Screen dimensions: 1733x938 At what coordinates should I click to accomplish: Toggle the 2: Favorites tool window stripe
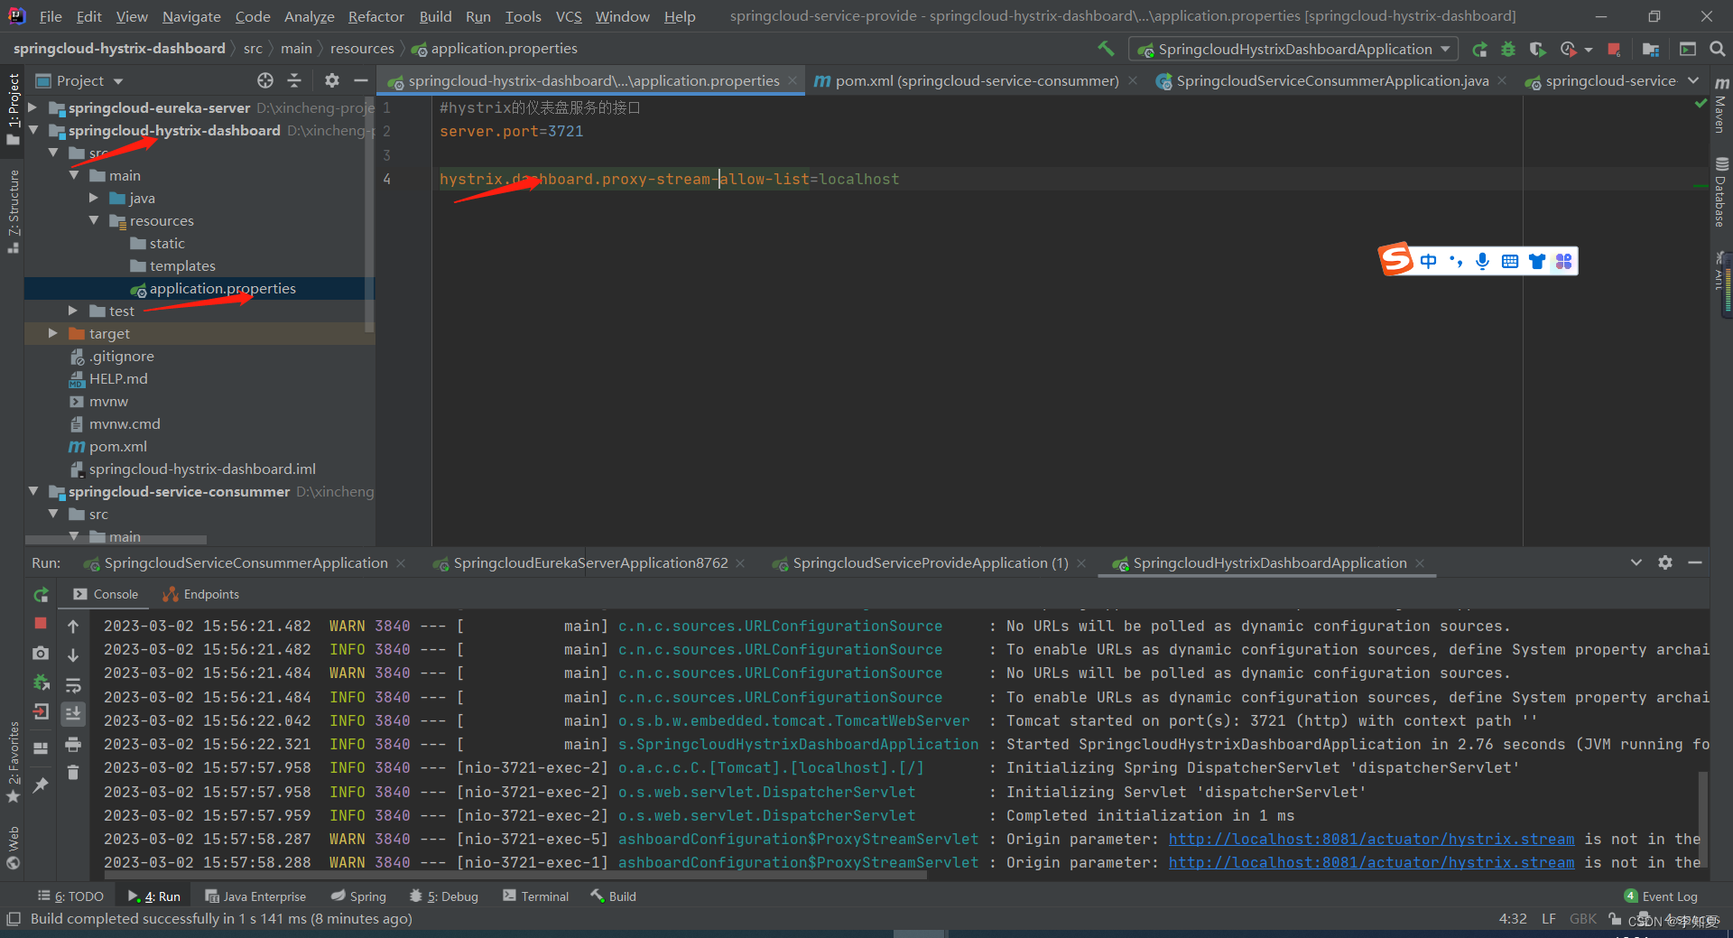pyautogui.click(x=13, y=761)
